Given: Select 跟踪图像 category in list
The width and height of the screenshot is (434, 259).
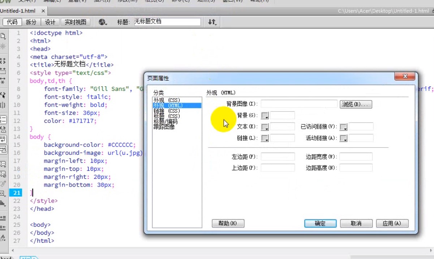Looking at the screenshot, I should 164,127.
